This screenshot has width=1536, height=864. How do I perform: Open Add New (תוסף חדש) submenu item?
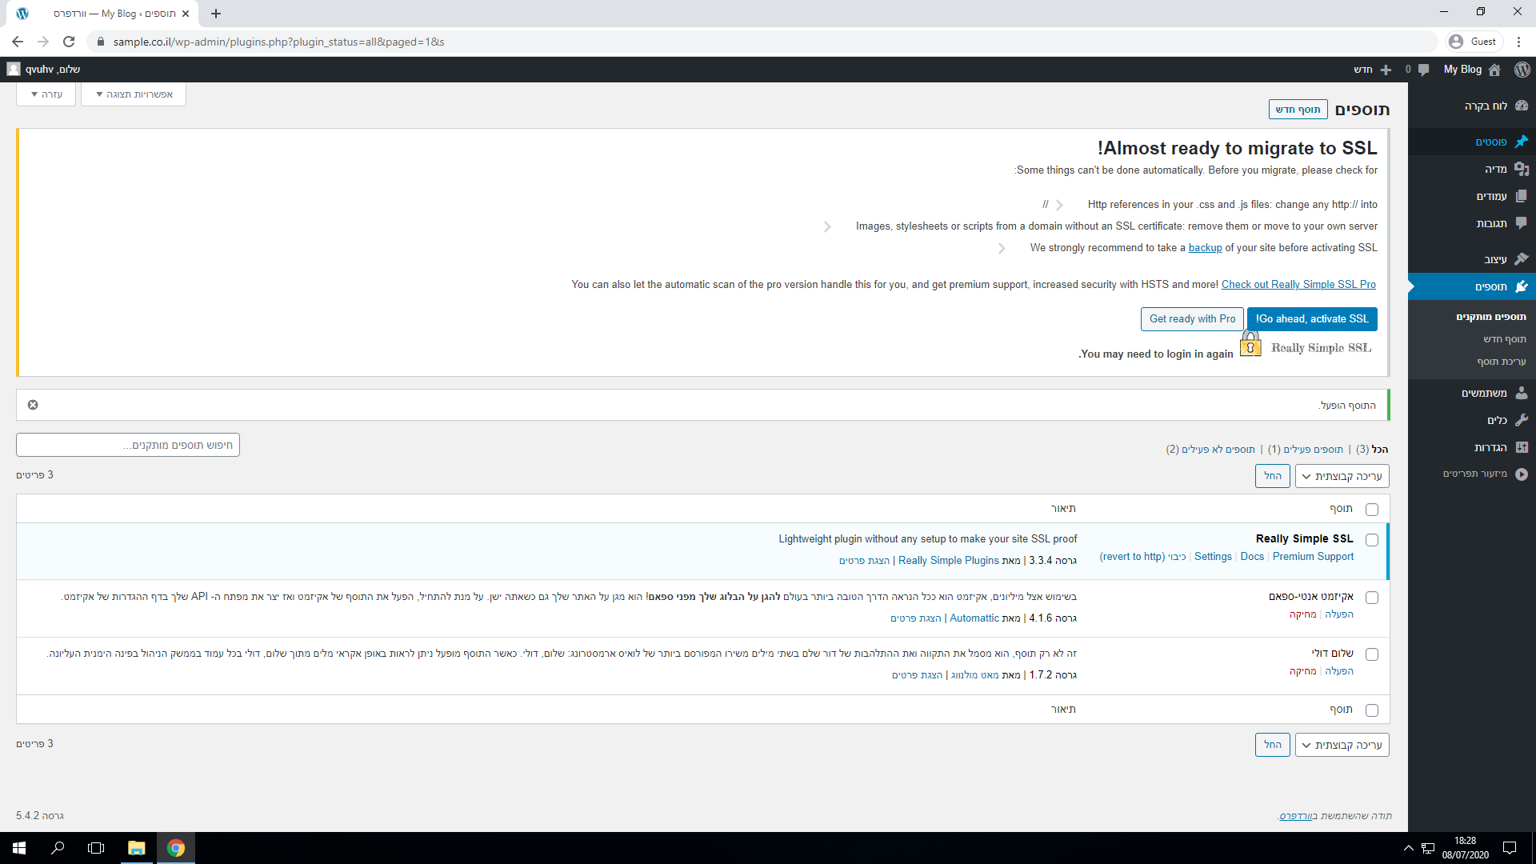point(1504,339)
